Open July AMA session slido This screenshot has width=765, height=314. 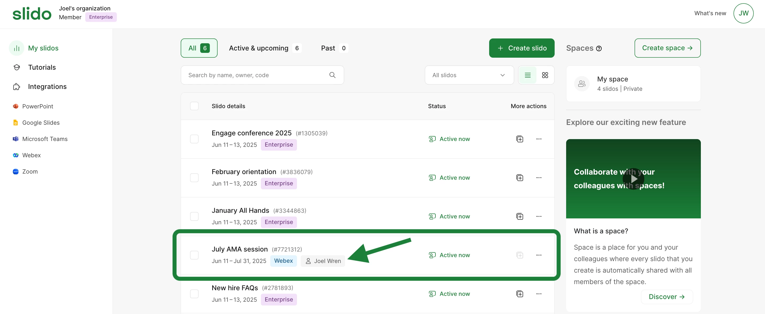click(x=240, y=249)
